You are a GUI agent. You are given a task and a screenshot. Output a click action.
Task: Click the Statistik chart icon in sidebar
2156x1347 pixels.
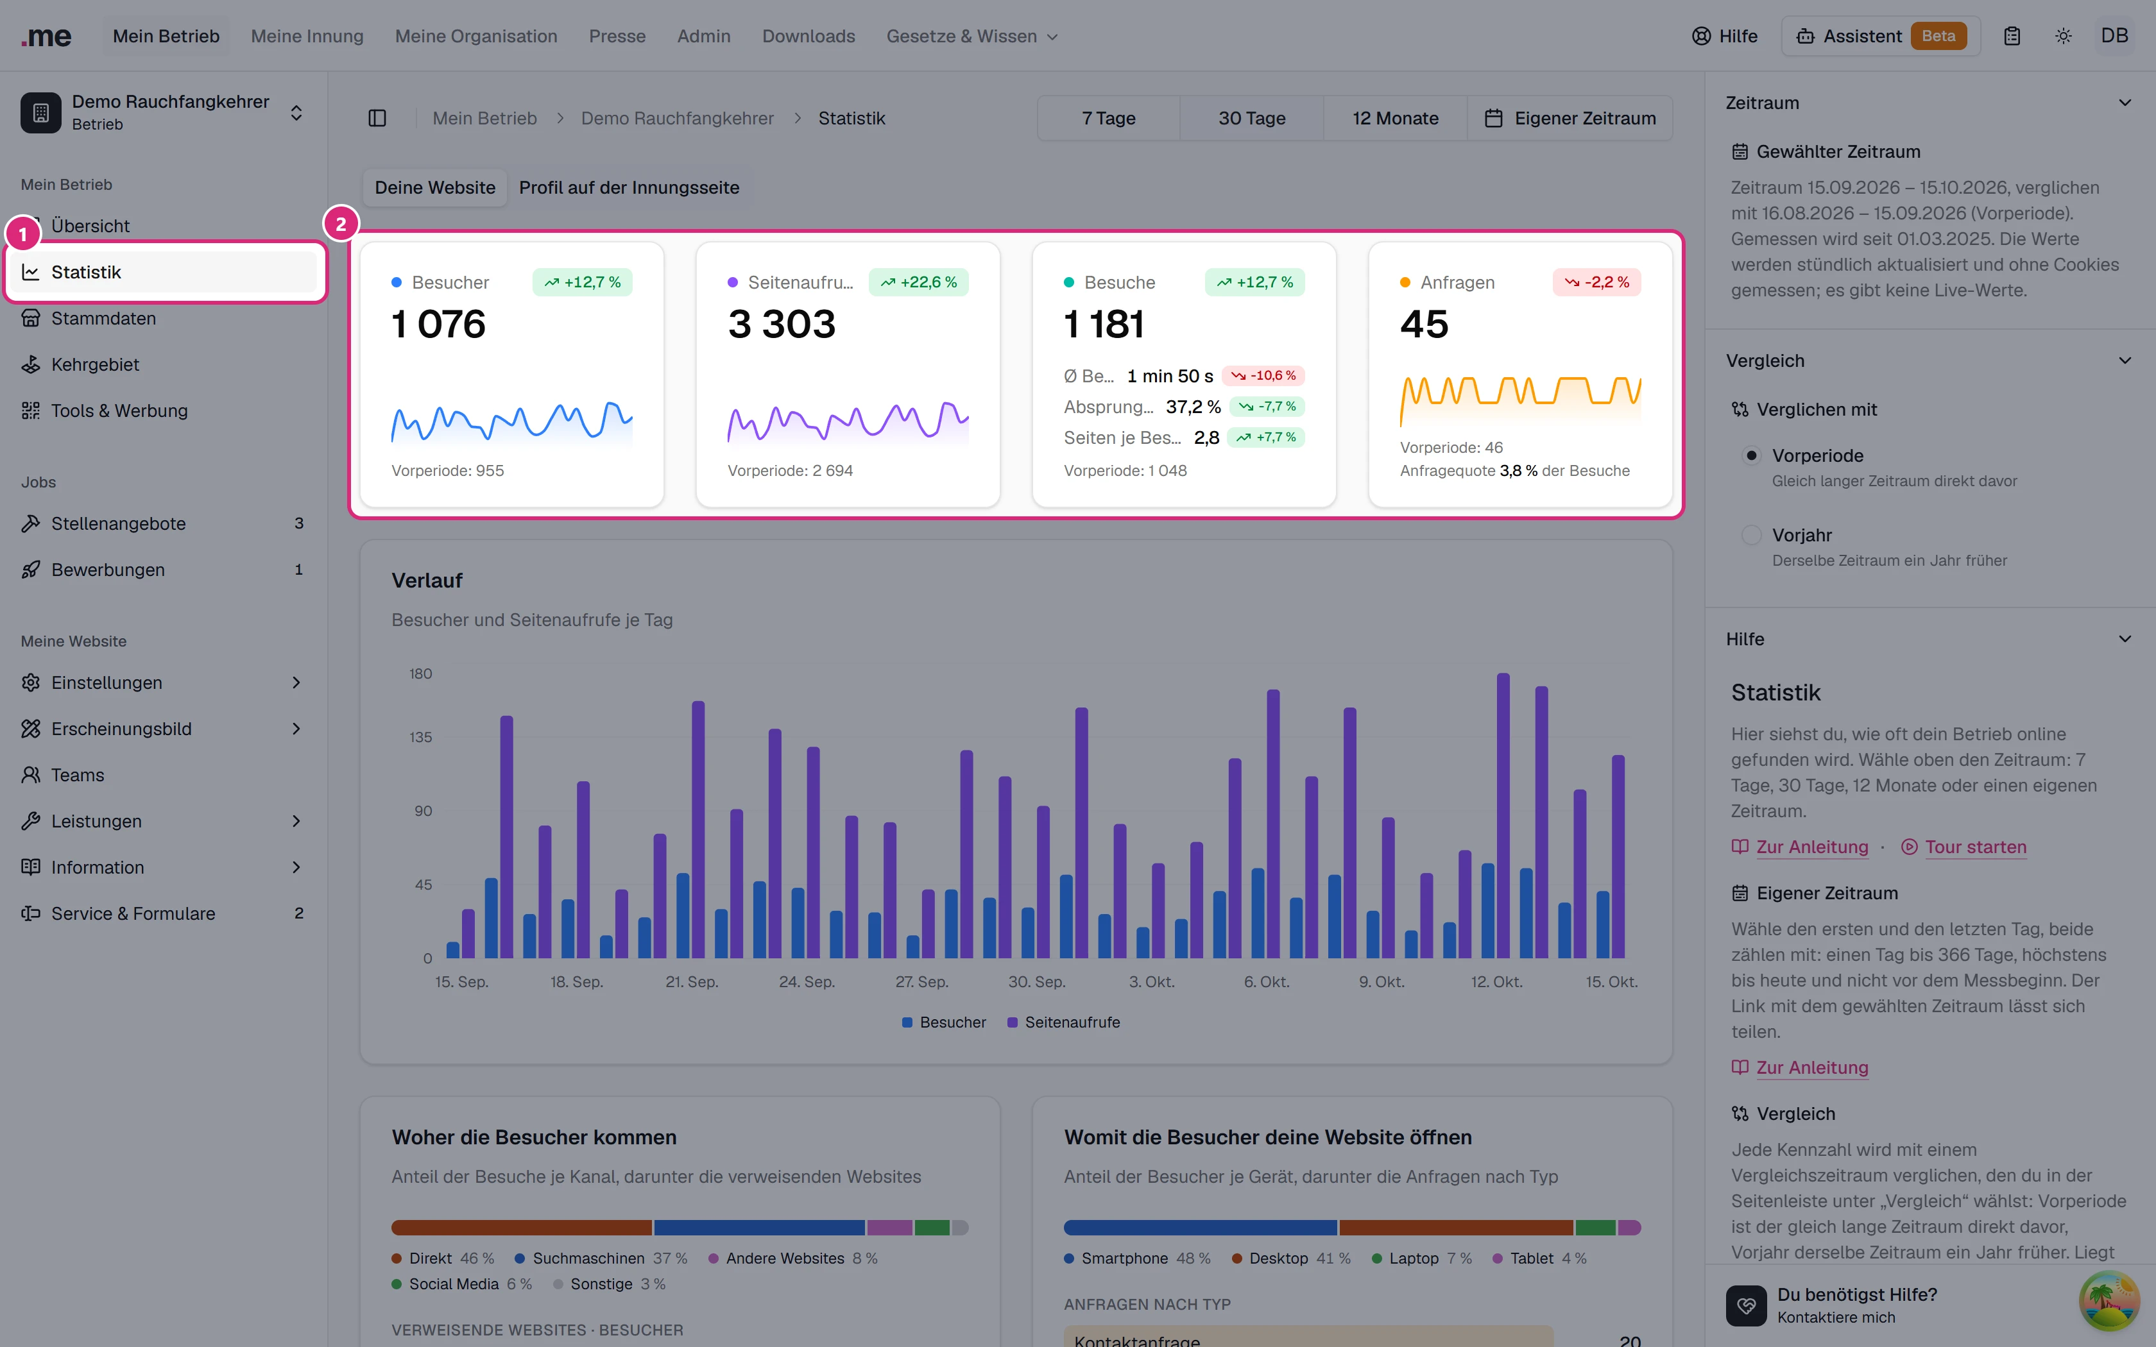click(x=31, y=273)
